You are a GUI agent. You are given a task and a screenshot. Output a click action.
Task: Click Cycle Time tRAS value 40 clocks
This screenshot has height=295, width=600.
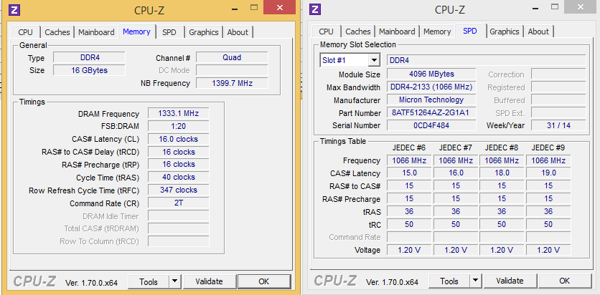(x=178, y=177)
